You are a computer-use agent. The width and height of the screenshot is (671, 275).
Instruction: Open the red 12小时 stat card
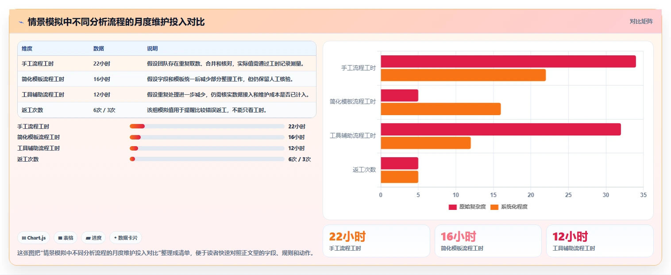pyautogui.click(x=600, y=241)
